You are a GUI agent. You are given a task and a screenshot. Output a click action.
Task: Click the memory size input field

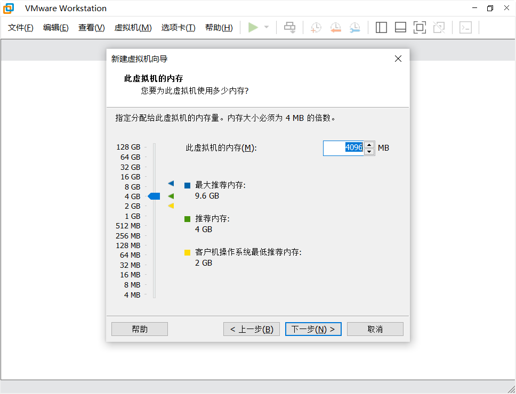tap(343, 148)
